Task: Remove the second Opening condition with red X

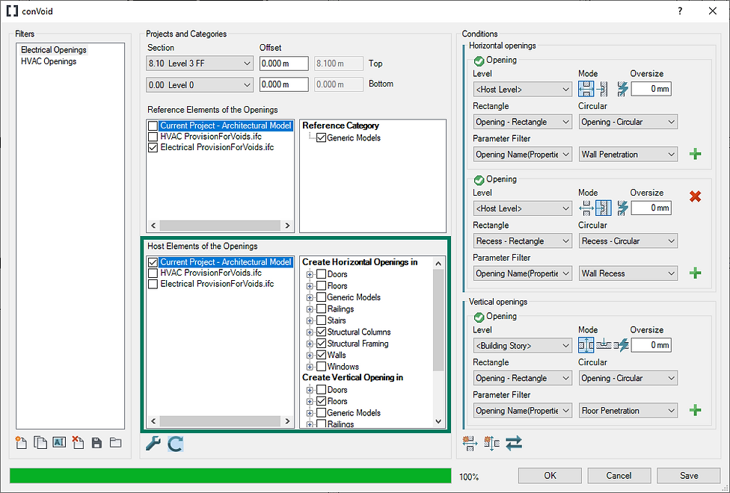Action: pyautogui.click(x=696, y=196)
